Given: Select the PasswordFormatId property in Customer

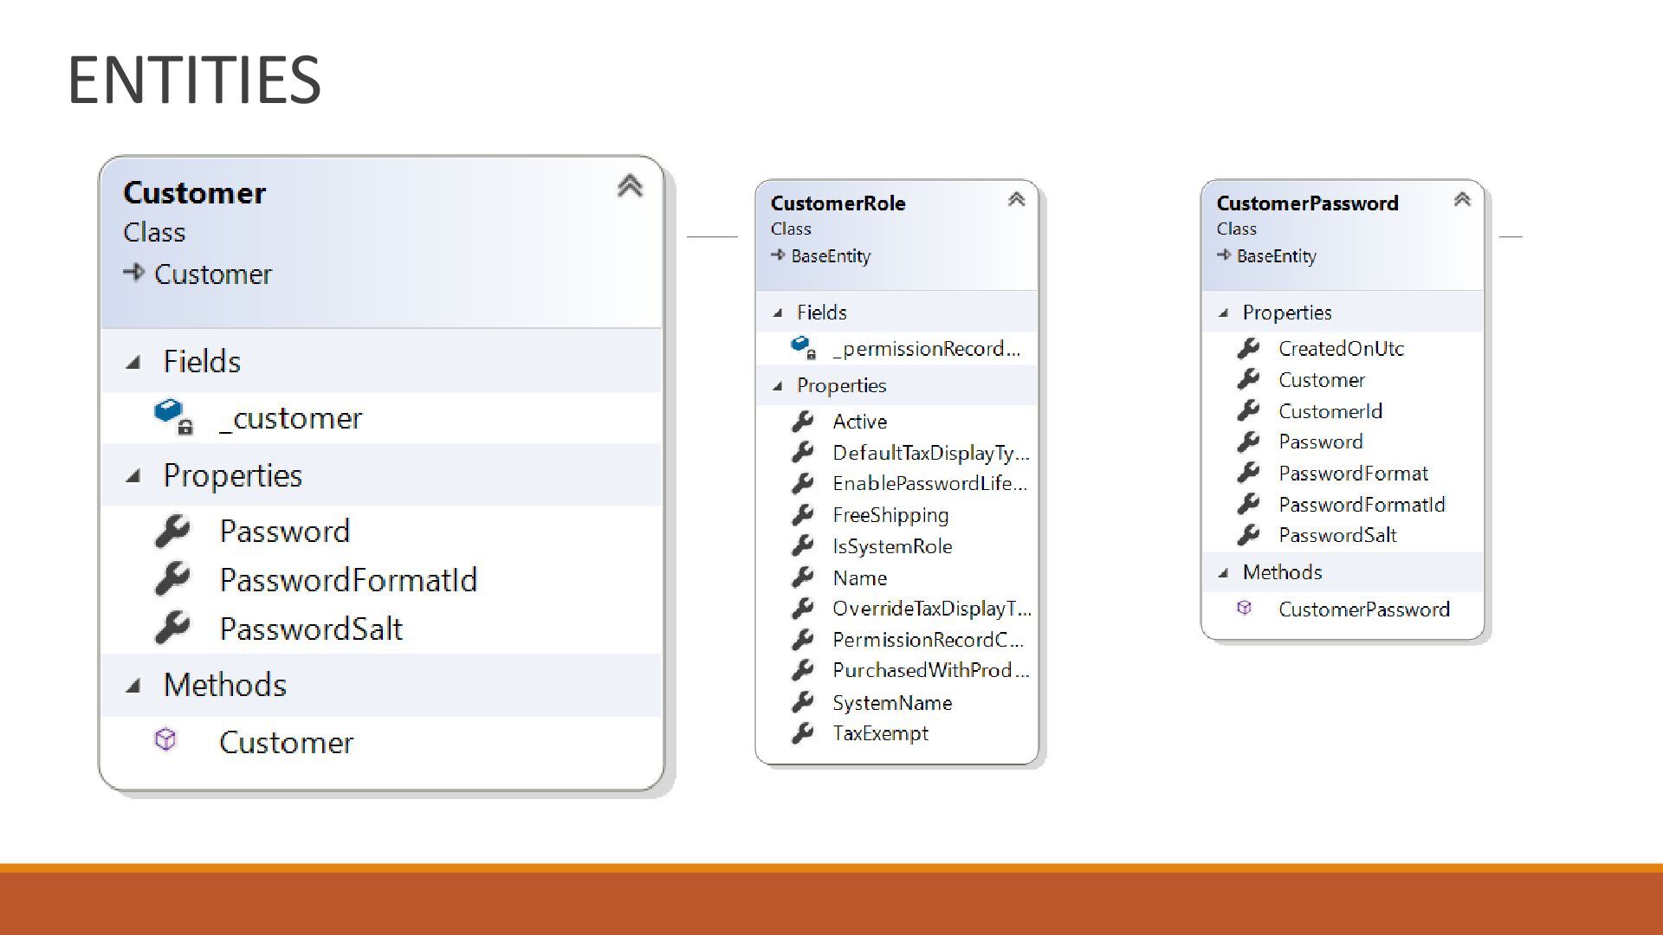Looking at the screenshot, I should (x=348, y=579).
